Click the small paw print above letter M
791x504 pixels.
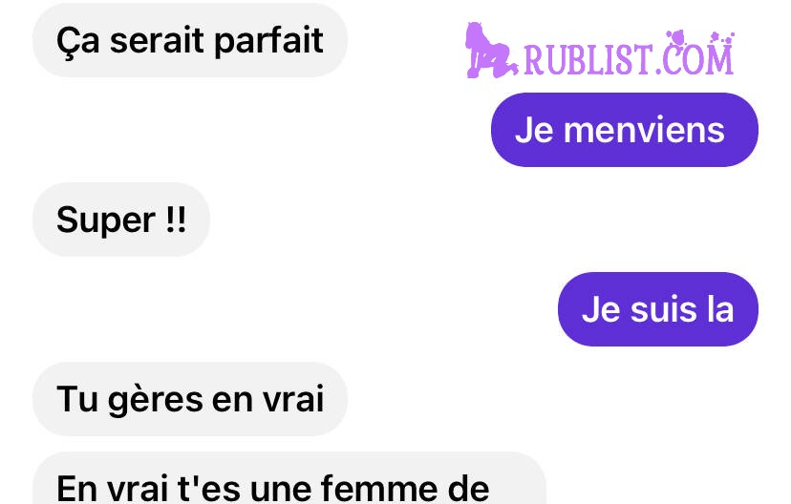pos(722,38)
